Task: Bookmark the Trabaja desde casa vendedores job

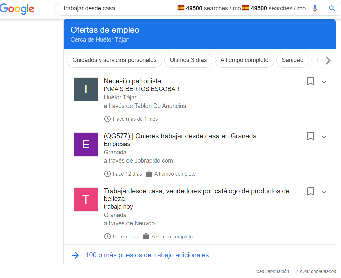Action: click(x=310, y=191)
